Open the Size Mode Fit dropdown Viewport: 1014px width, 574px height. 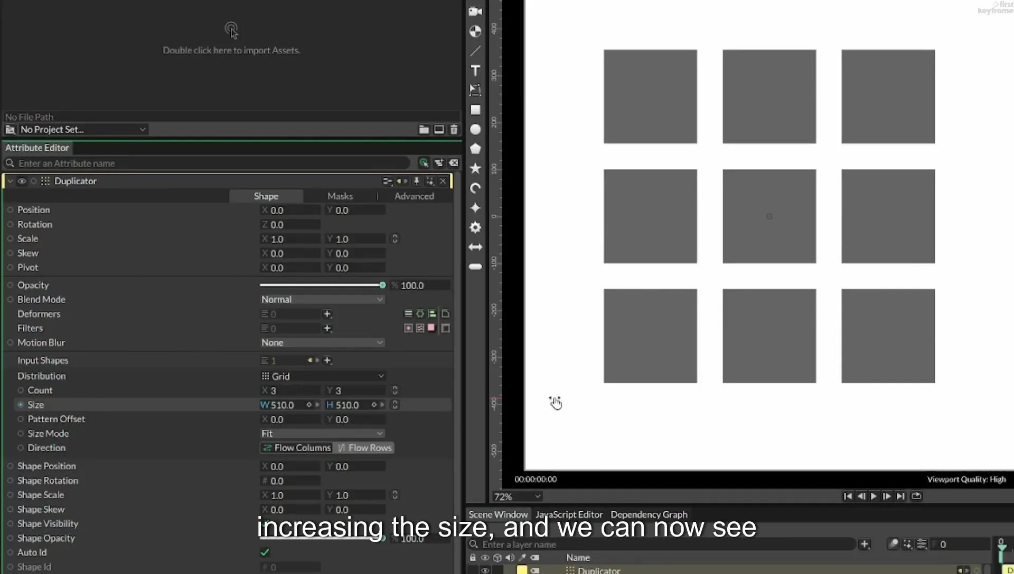(322, 433)
